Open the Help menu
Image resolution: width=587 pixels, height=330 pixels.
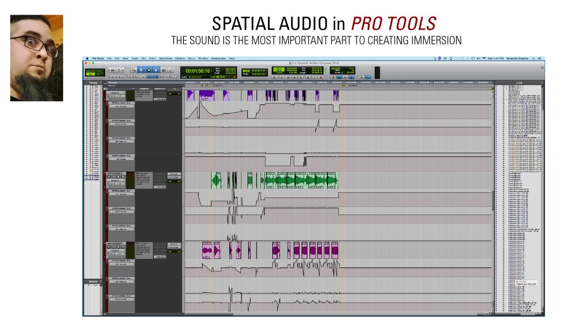click(232, 58)
